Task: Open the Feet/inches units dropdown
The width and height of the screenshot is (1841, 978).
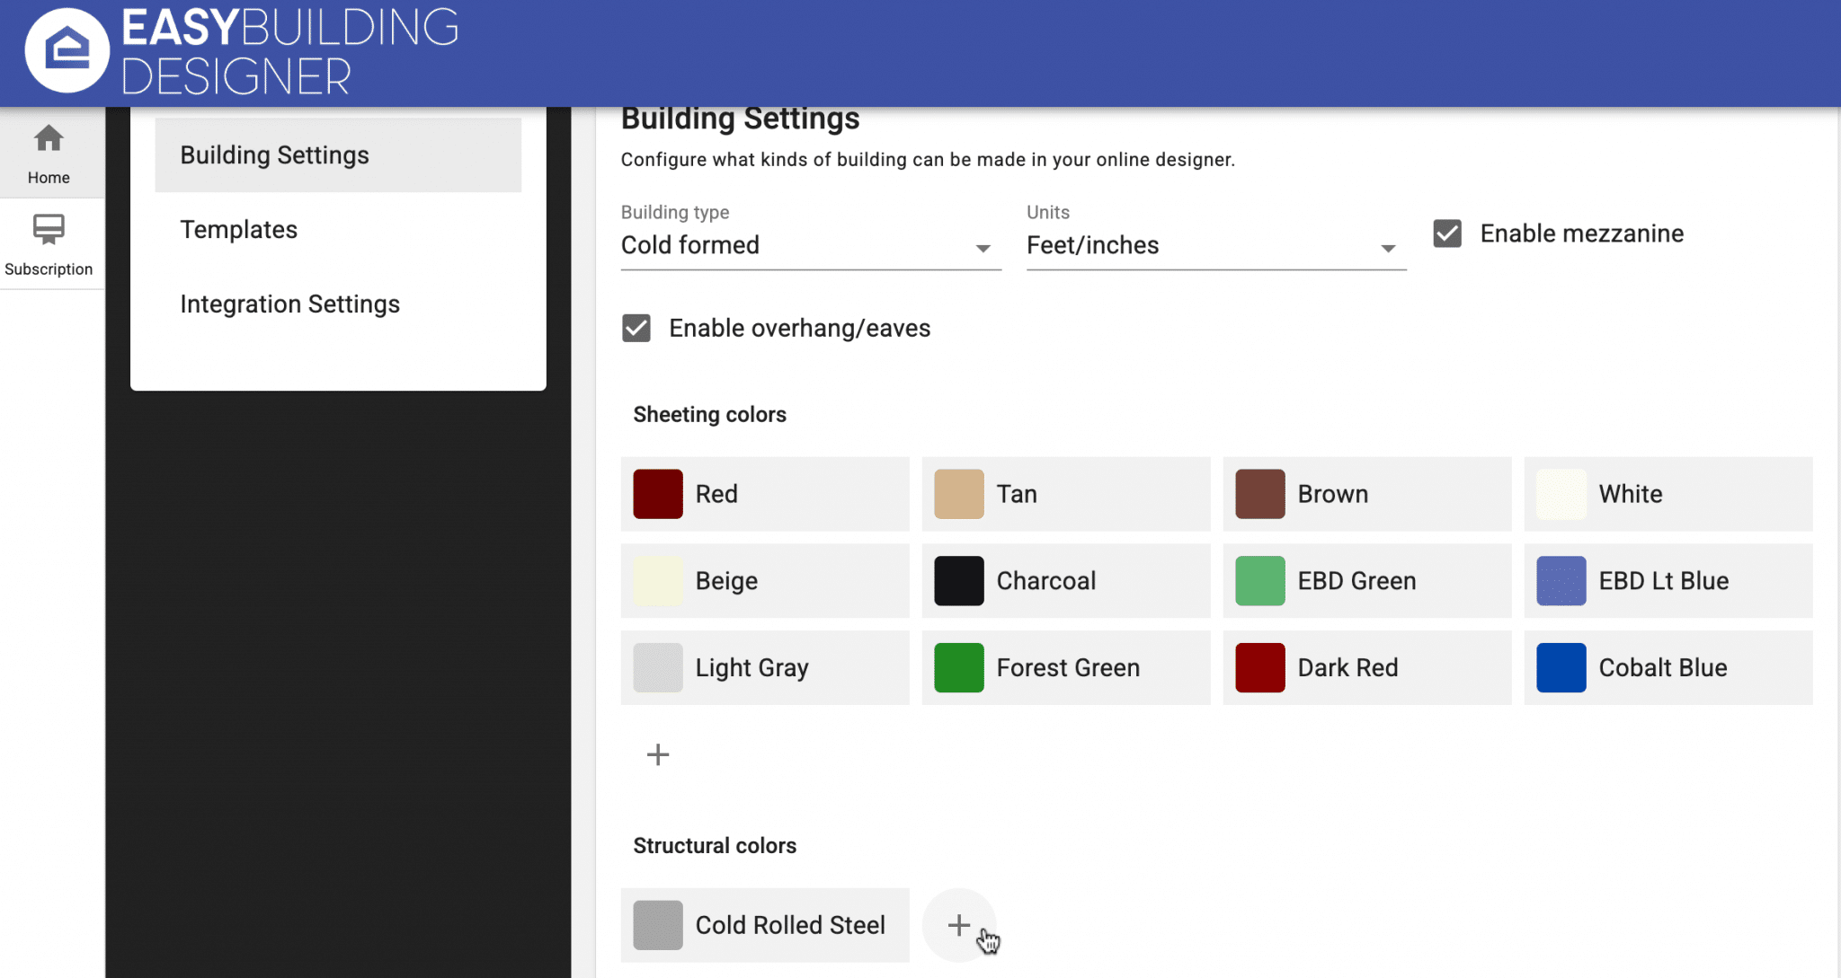Action: (1196, 245)
